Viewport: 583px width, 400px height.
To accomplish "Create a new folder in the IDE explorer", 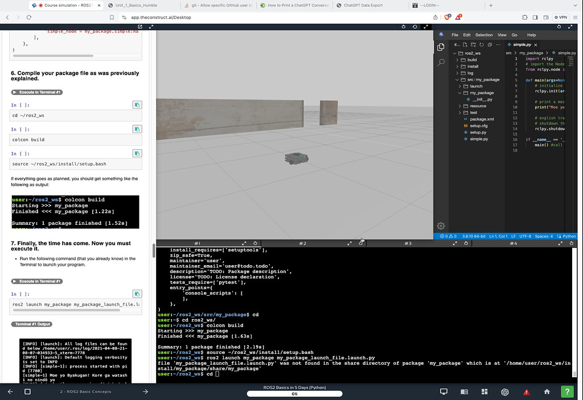I will (x=473, y=44).
